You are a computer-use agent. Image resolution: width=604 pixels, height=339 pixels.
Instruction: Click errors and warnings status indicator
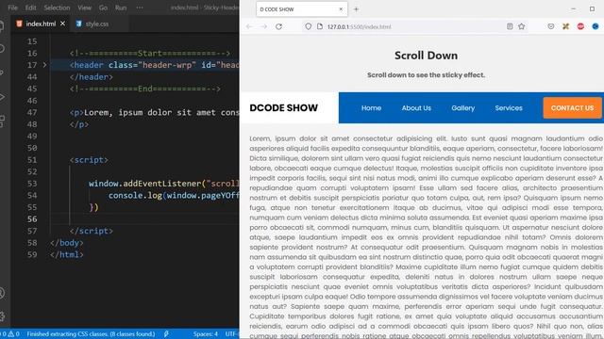point(10,334)
